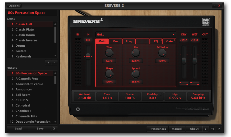Select the Drums bank
Screen dimensions: 231x137
pyautogui.click(x=30, y=46)
